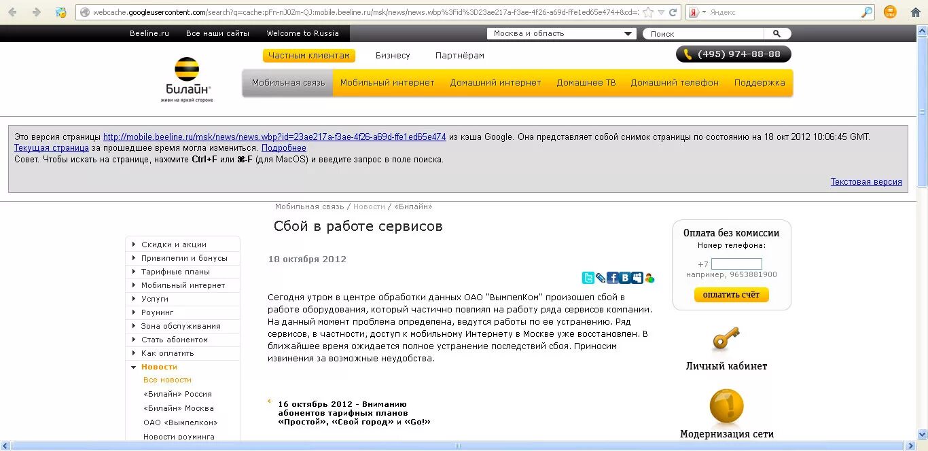Select ОАО «Вымпелком» in sidebar
Image resolution: width=928 pixels, height=451 pixels.
(x=180, y=422)
